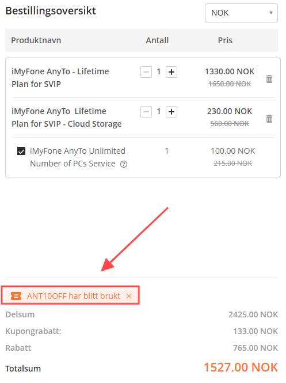The width and height of the screenshot is (286, 383).
Task: Click the Cloud Storage product name
Action: (x=67, y=117)
